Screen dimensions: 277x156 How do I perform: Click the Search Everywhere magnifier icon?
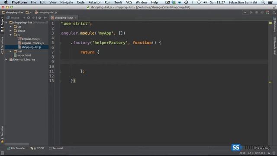[274, 13]
